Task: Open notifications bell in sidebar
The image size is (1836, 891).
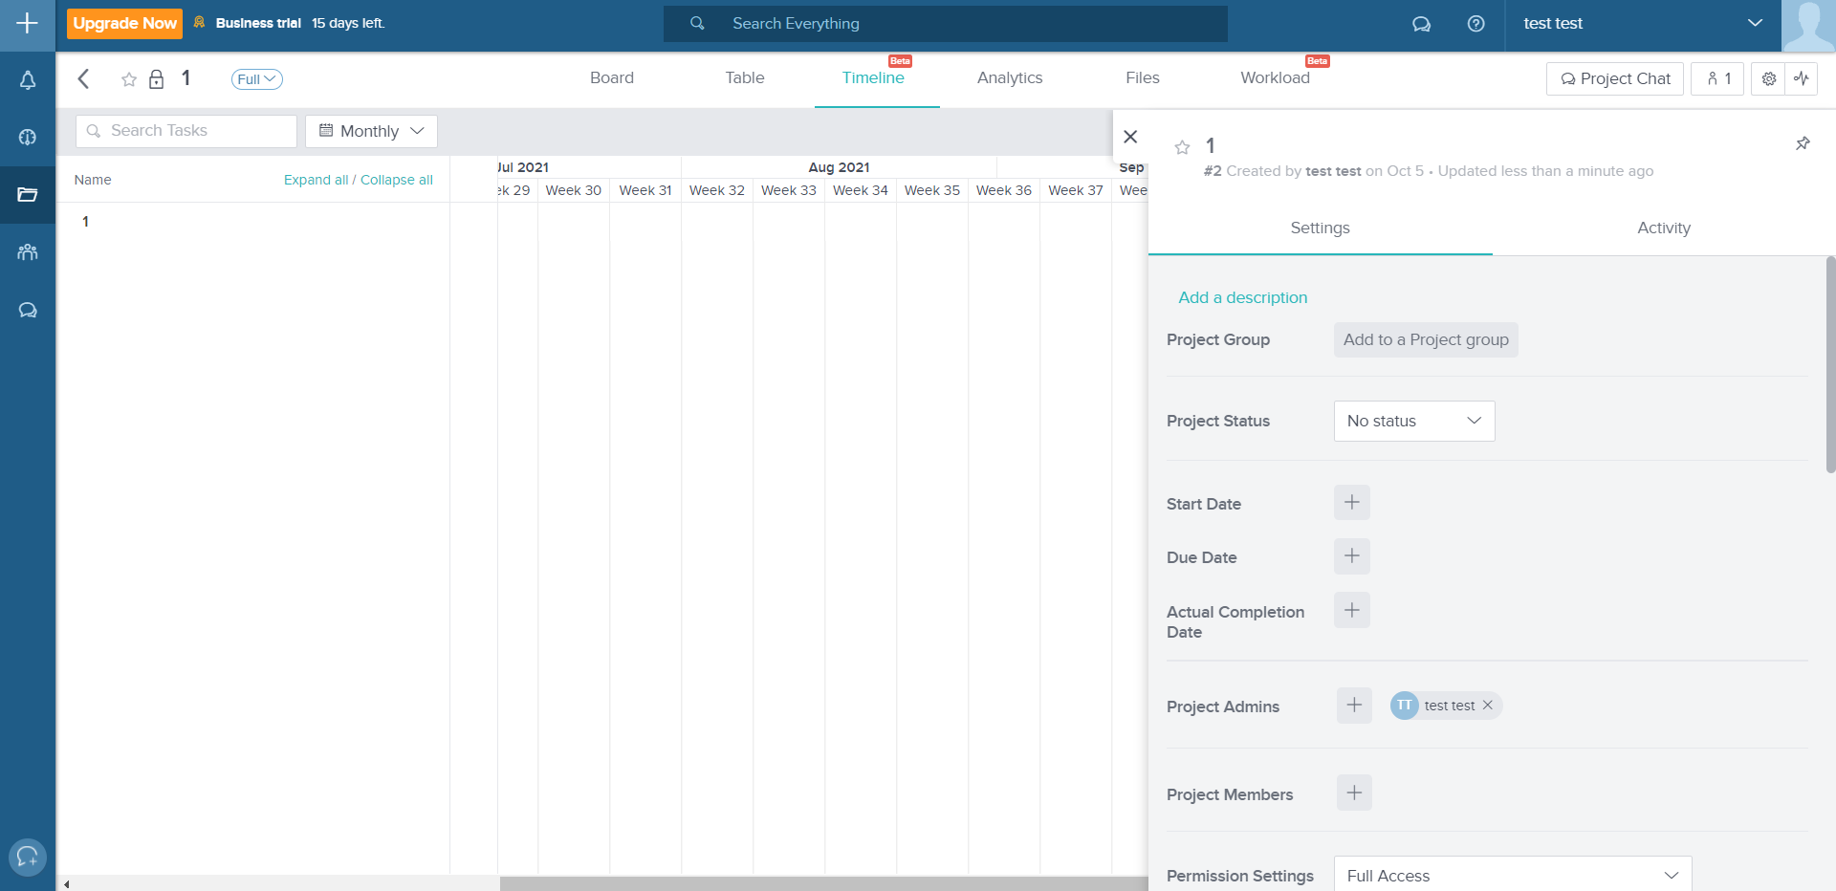Action: click(28, 80)
